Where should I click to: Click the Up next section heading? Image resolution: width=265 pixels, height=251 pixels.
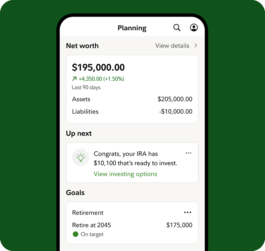point(79,134)
